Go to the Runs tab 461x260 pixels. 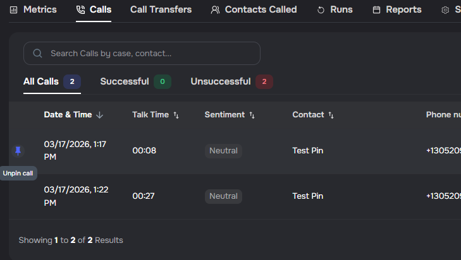(x=335, y=10)
